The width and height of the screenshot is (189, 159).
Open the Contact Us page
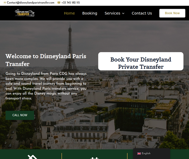pyautogui.click(x=142, y=13)
